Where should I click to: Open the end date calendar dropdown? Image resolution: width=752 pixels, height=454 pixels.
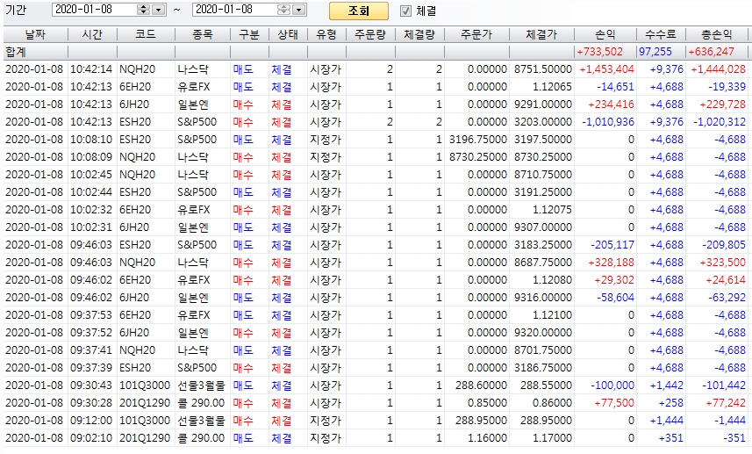click(x=299, y=9)
